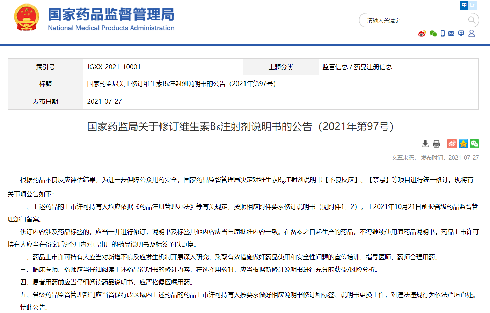Click the monitor message icon in header

point(461,34)
